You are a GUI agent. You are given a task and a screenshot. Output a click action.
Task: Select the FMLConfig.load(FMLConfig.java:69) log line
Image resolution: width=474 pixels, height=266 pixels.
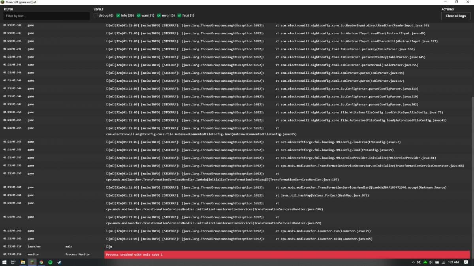(235, 150)
